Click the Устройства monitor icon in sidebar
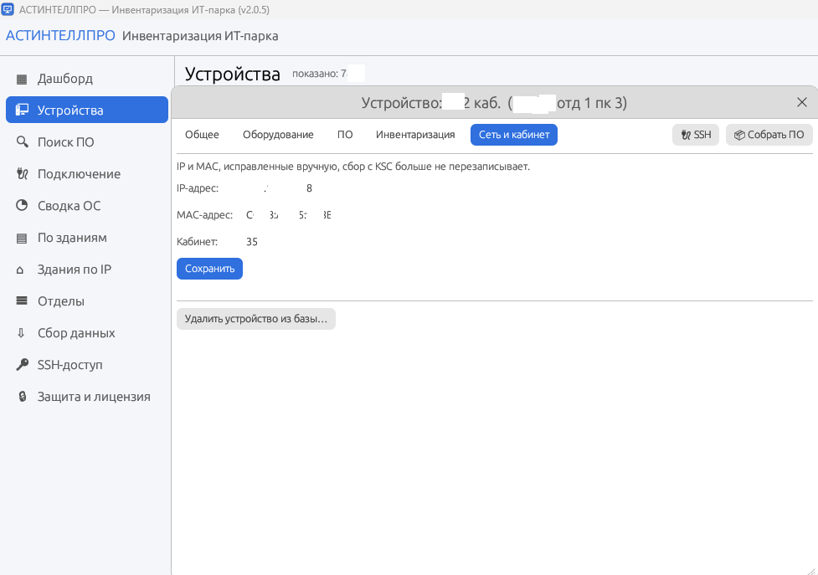The width and height of the screenshot is (818, 575). 22,110
